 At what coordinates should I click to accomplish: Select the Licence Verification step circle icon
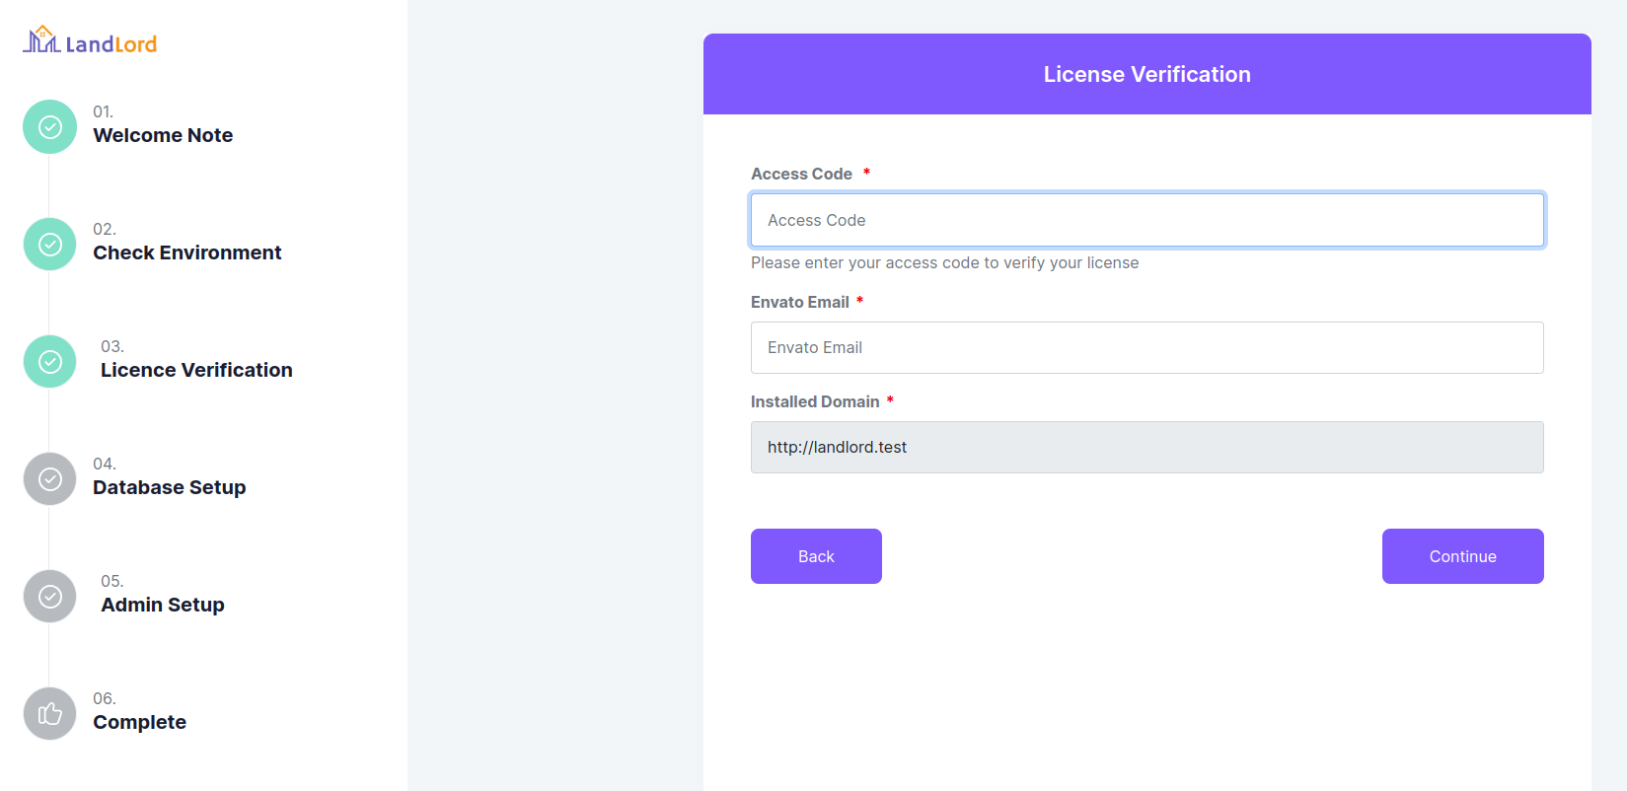(50, 362)
